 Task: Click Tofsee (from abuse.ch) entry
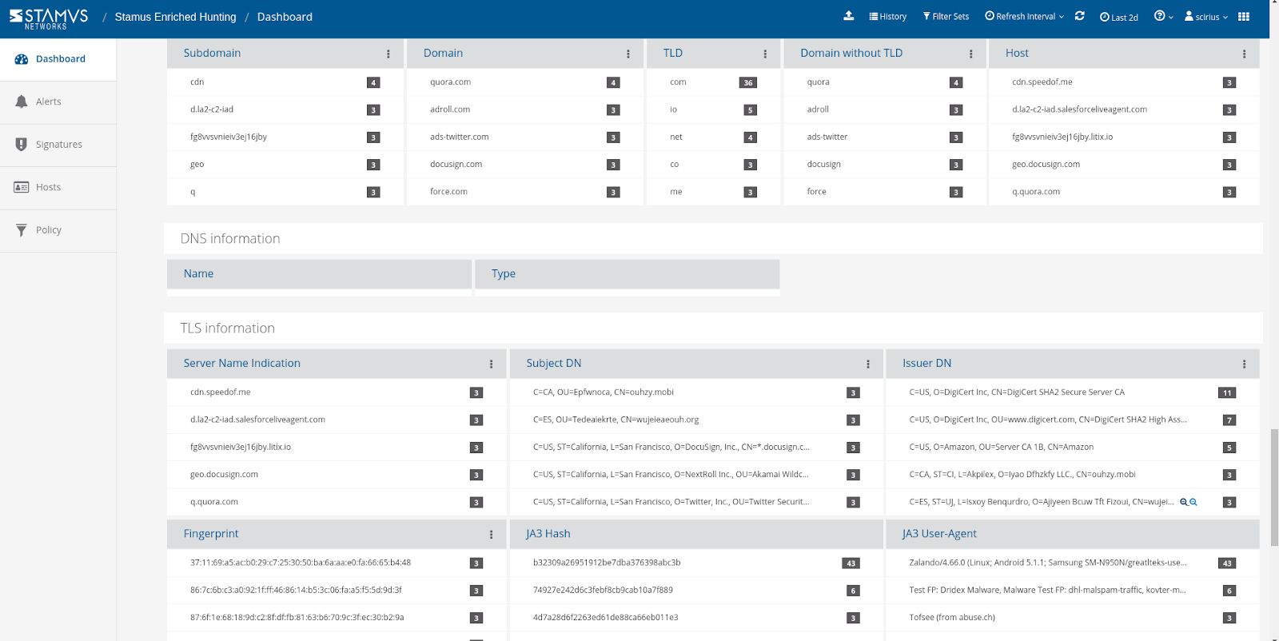[x=952, y=618]
